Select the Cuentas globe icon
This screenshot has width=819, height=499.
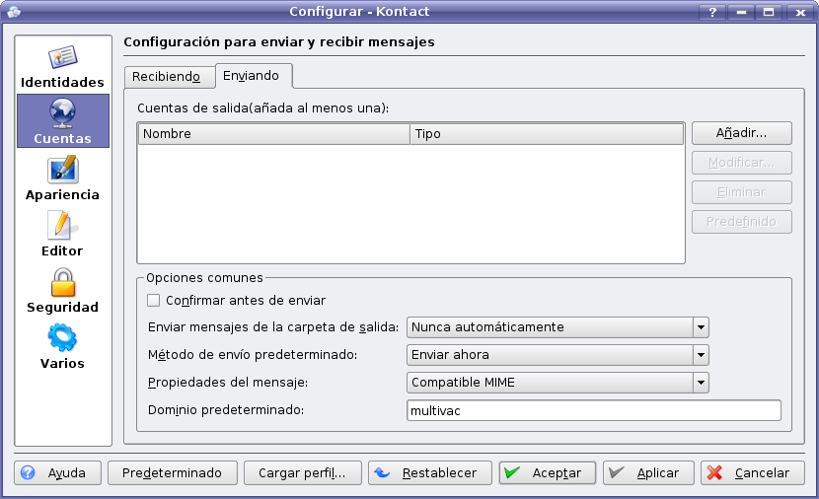[63, 113]
